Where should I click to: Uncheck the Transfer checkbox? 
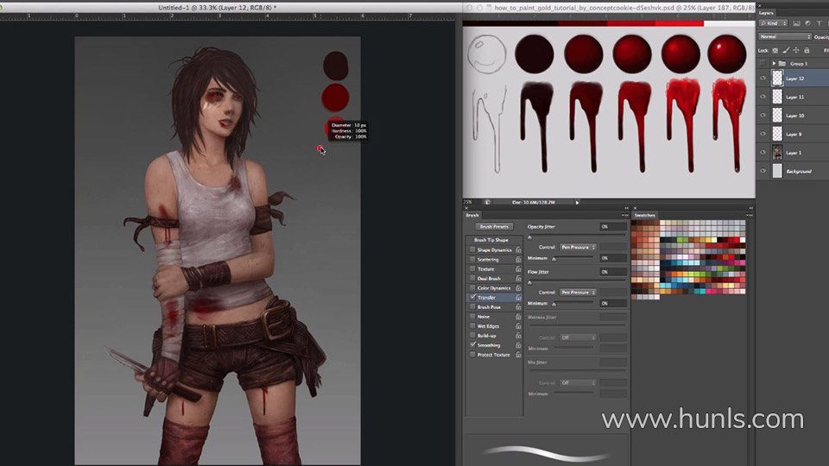click(x=472, y=297)
